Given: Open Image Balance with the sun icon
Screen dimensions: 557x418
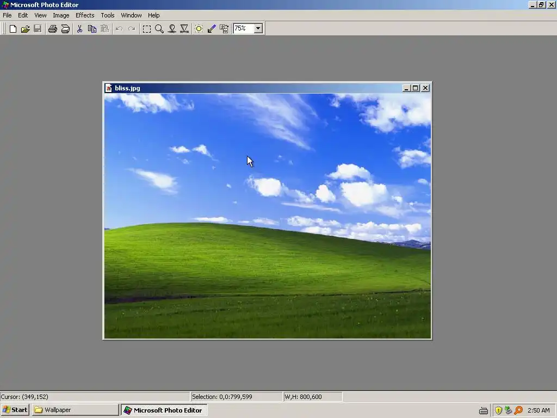Looking at the screenshot, I should coord(199,29).
